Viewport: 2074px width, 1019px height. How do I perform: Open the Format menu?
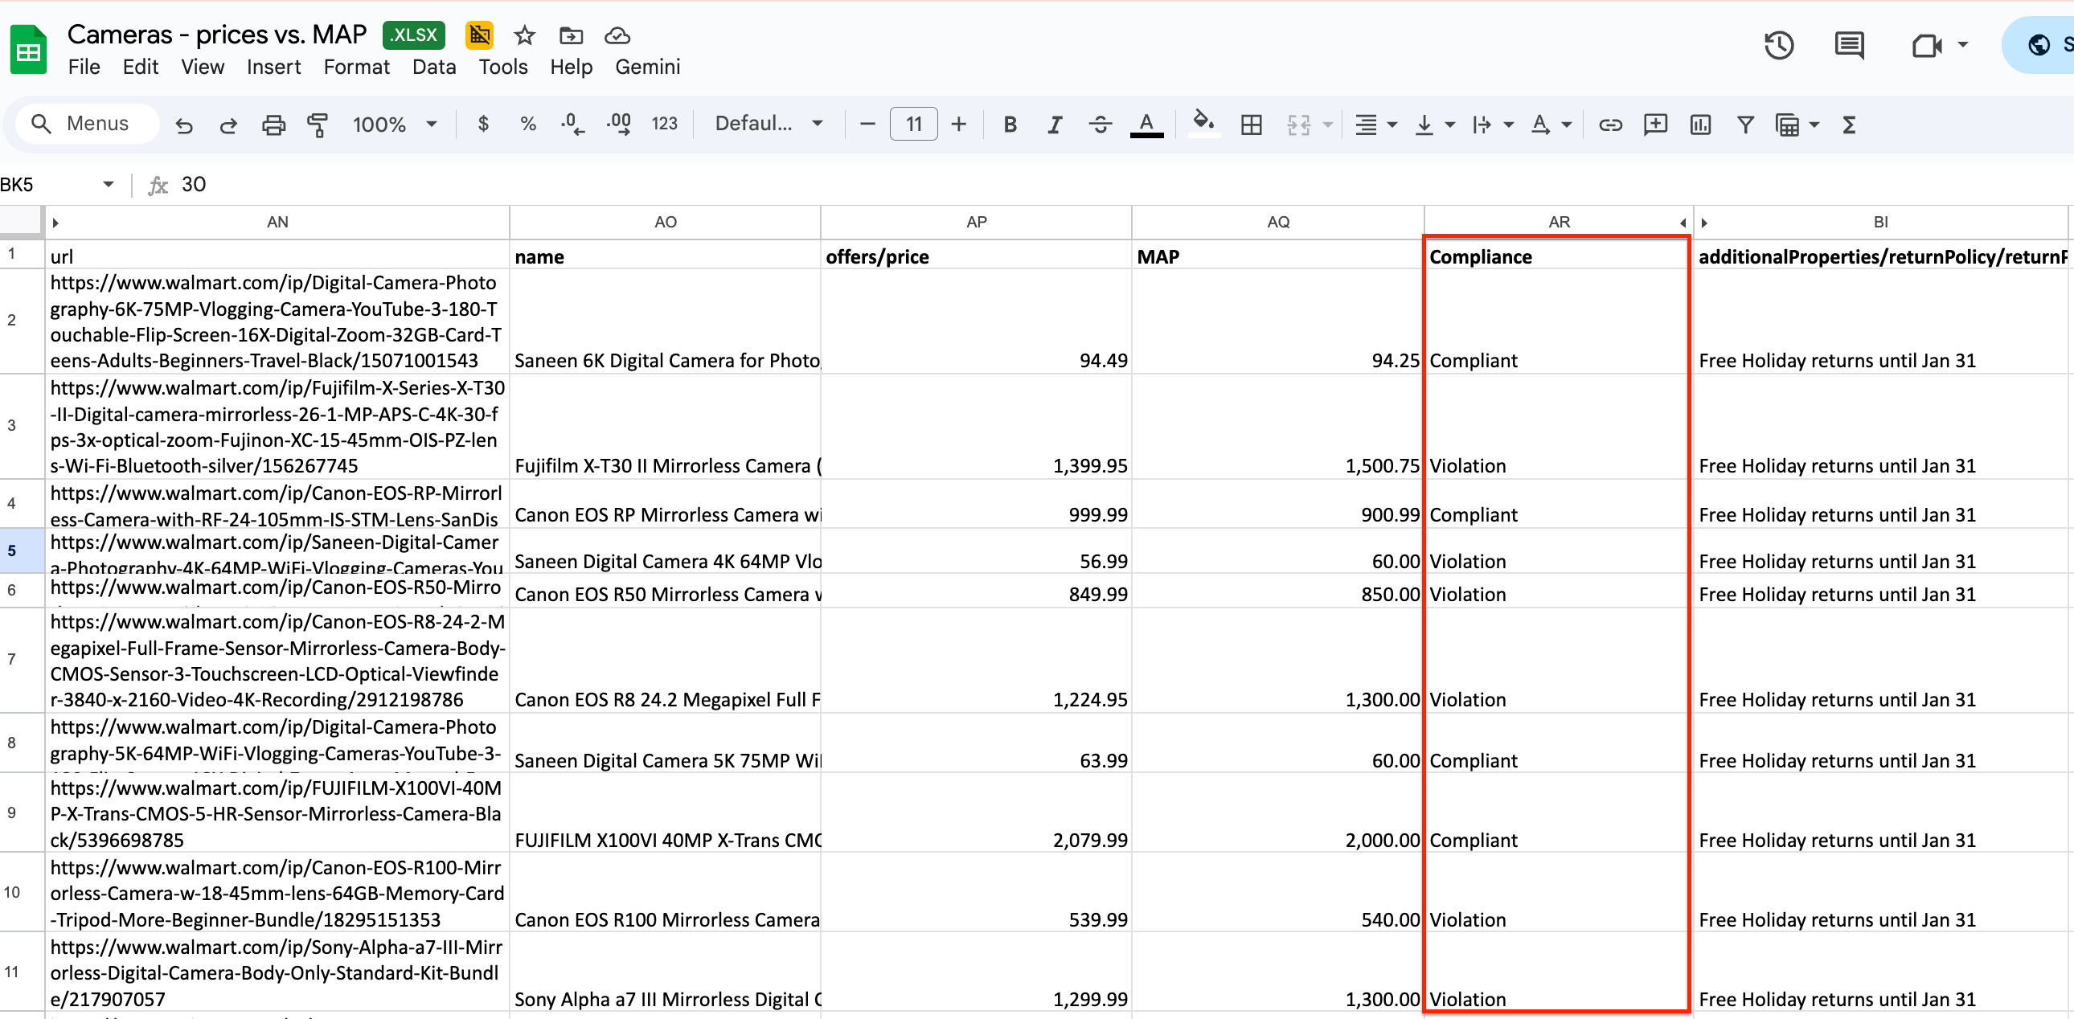pos(356,67)
